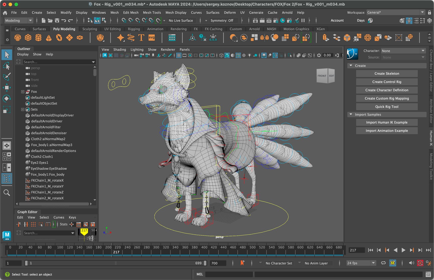Click the save scene icon

click(57, 20)
